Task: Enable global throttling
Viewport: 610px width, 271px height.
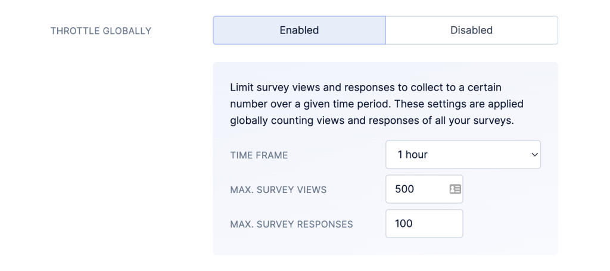Action: (x=299, y=30)
